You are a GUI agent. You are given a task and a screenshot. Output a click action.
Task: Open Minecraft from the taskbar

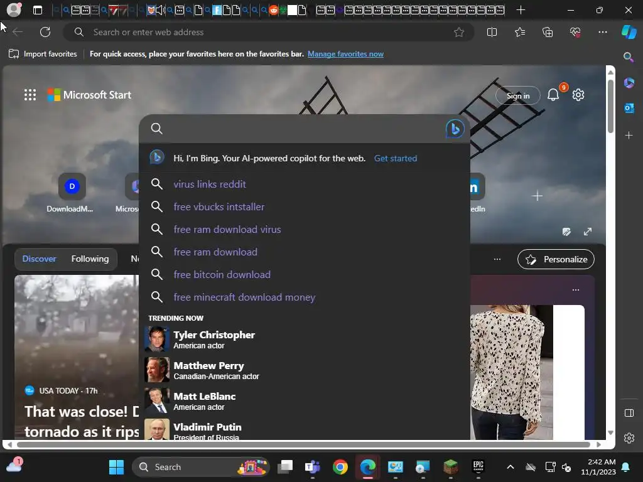coord(450,467)
